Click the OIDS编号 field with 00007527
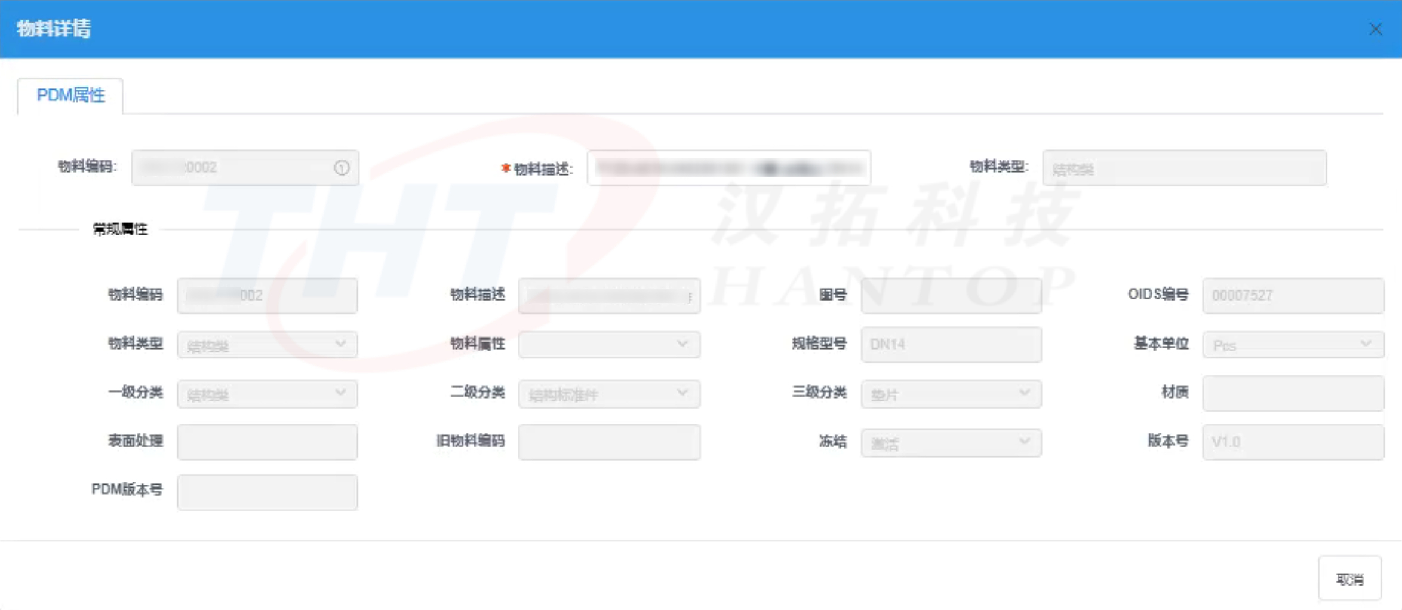Image resolution: width=1402 pixels, height=610 pixels. pyautogui.click(x=1293, y=295)
